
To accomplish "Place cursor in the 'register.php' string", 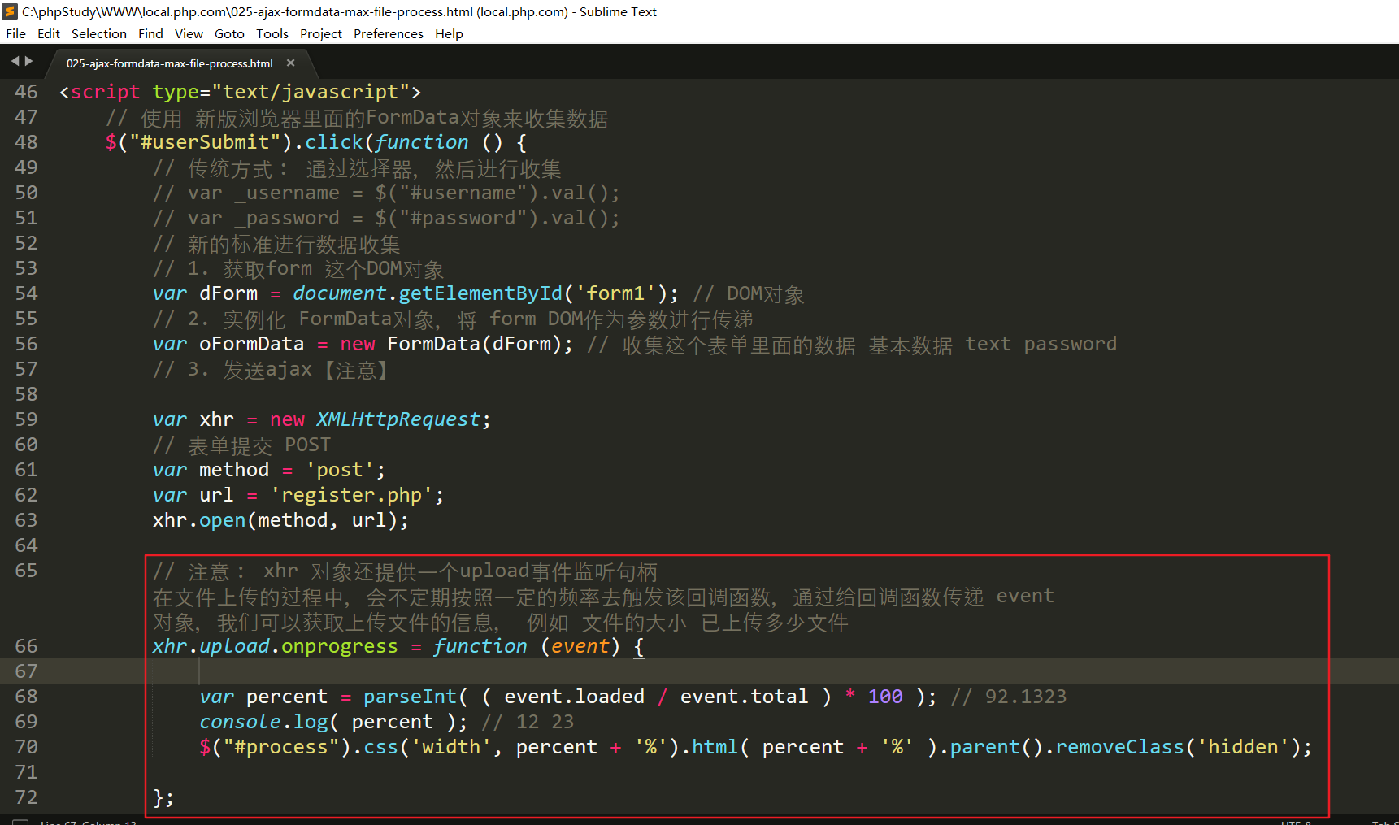I will pyautogui.click(x=351, y=496).
